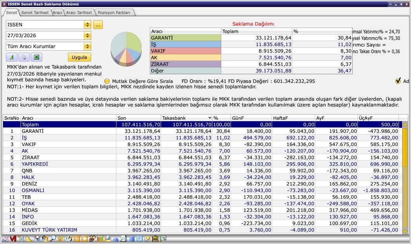The height and width of the screenshot is (244, 411).
Task: Expand the 'Tüm Aracı Kurumlar' dropdown
Action: (87, 46)
